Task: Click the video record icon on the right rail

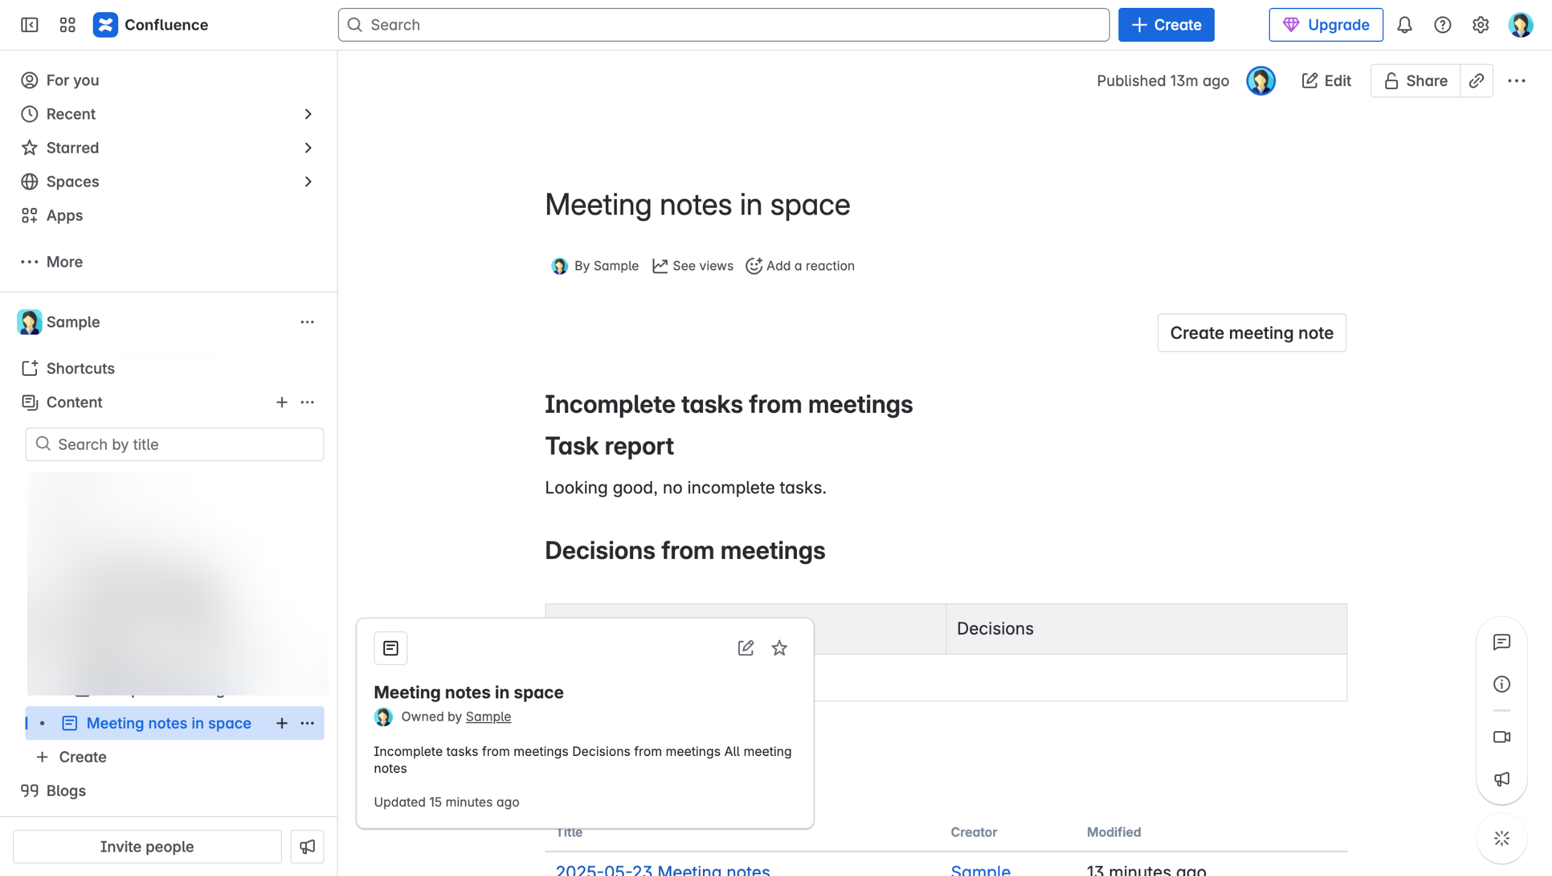Action: [1502, 737]
